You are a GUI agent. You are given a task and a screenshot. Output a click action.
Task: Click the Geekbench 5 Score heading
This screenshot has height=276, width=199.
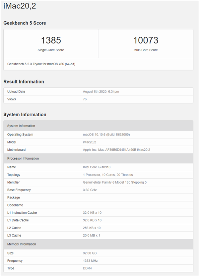(25, 23)
